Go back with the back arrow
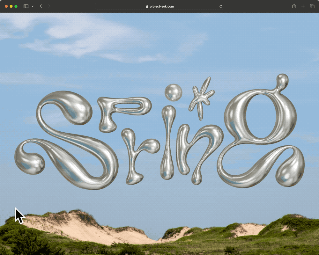This screenshot has width=319, height=255. pyautogui.click(x=41, y=6)
